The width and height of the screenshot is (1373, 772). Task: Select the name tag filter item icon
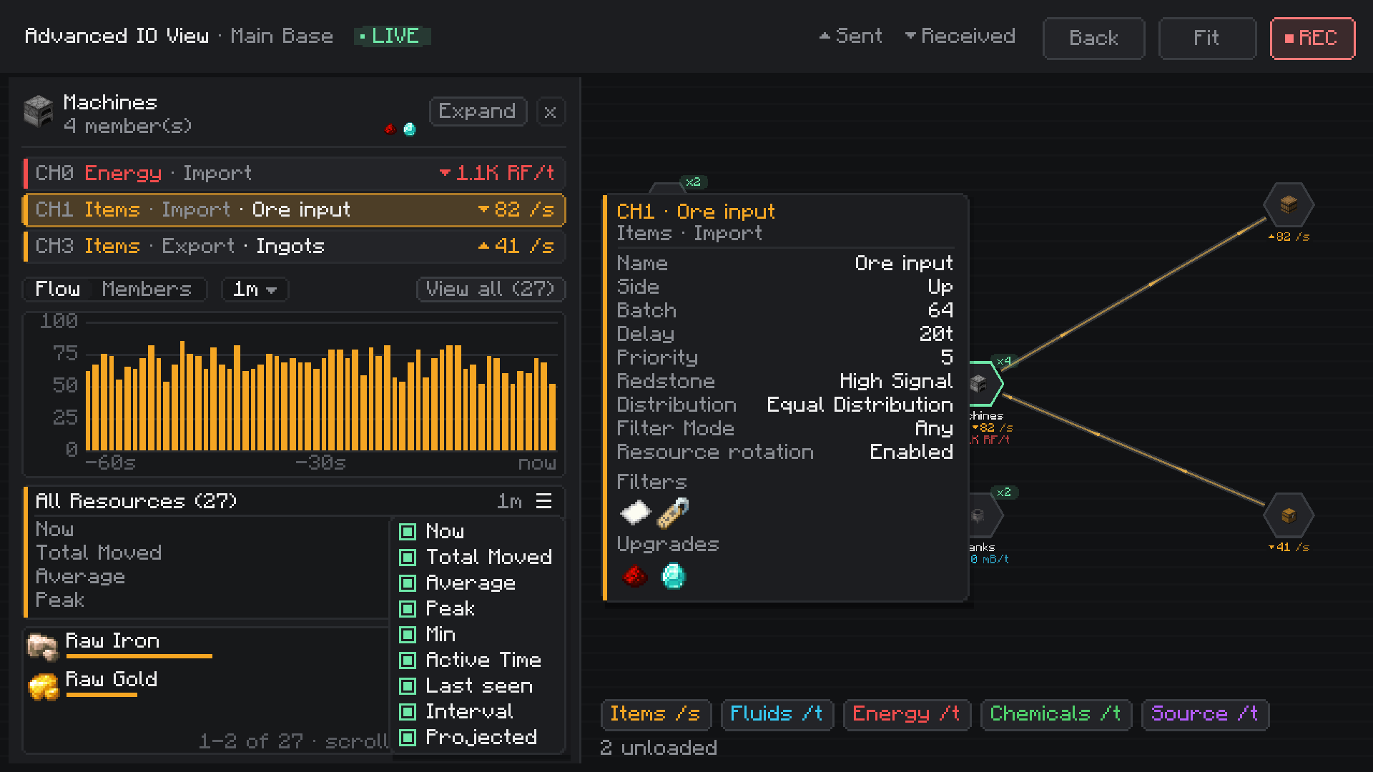pos(673,513)
